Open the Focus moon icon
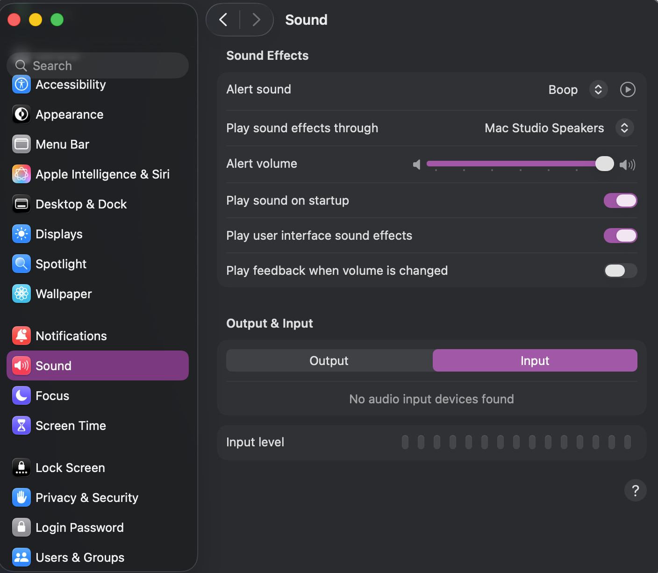This screenshot has height=573, width=658. (x=21, y=396)
